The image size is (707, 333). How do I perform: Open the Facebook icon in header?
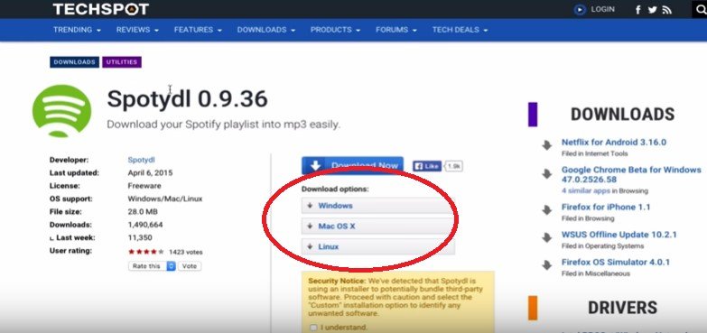pos(638,9)
